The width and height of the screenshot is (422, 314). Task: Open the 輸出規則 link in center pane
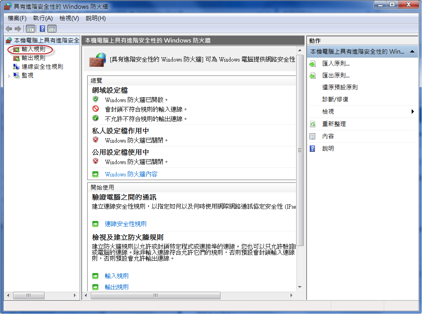tap(117, 287)
